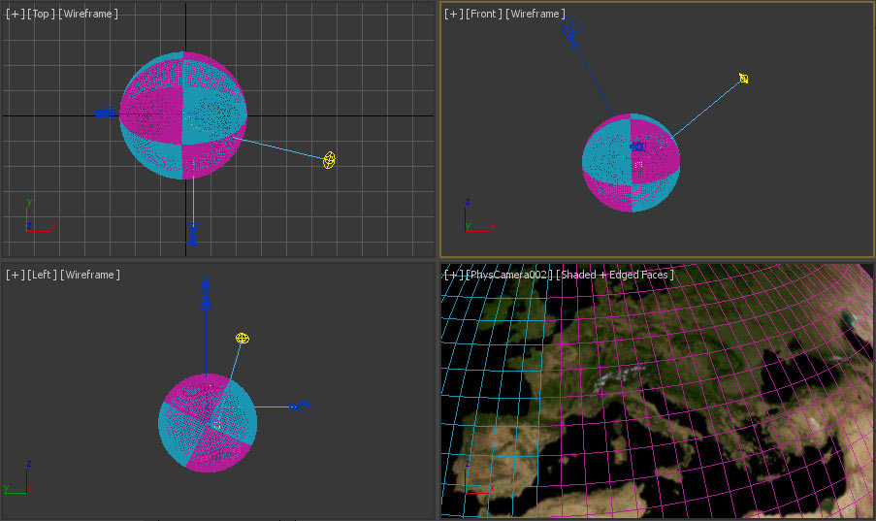The image size is (876, 521).
Task: Click the [Front] view label
Action: (x=484, y=14)
